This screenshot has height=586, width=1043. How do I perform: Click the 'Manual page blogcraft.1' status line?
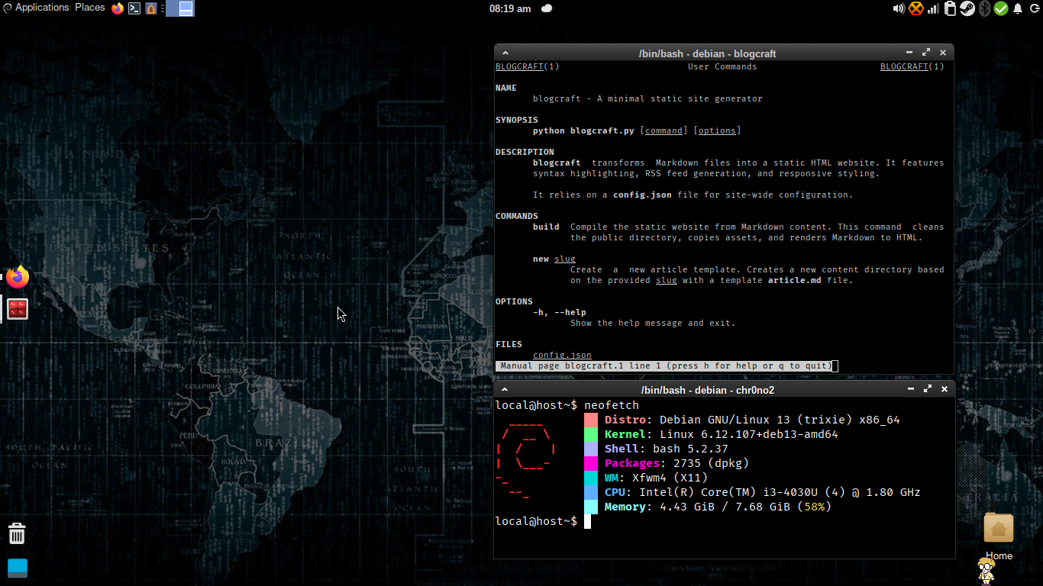pyautogui.click(x=663, y=365)
